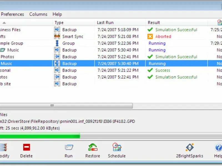Screen dimensions: 222x166
Task: Click the horizontal scrollbar thumb
Action: [66, 106]
